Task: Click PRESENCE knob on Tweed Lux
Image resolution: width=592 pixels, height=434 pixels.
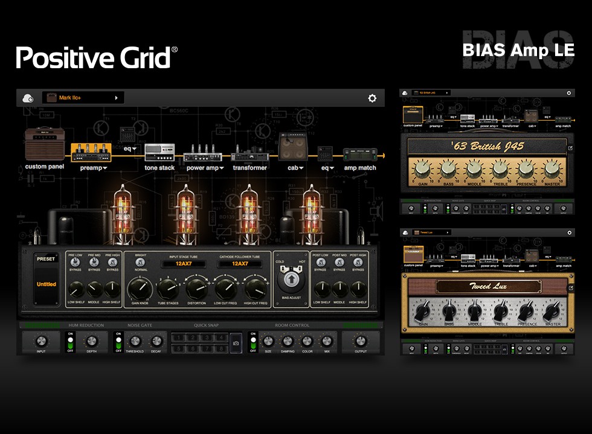Action: point(526,311)
